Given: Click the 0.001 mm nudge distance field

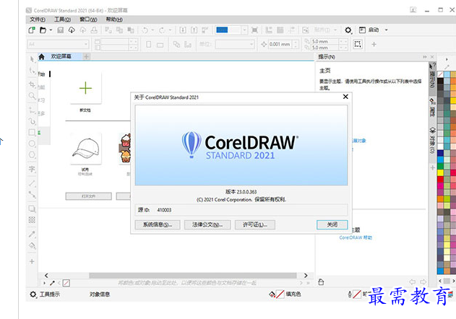Looking at the screenshot, I should (x=280, y=44).
